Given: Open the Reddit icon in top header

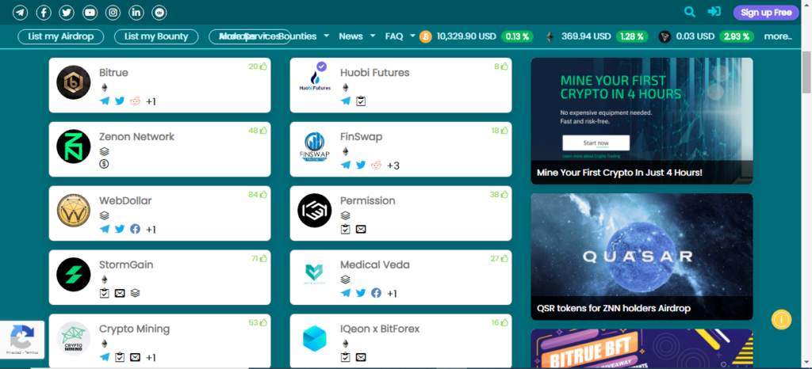Looking at the screenshot, I should pos(159,13).
